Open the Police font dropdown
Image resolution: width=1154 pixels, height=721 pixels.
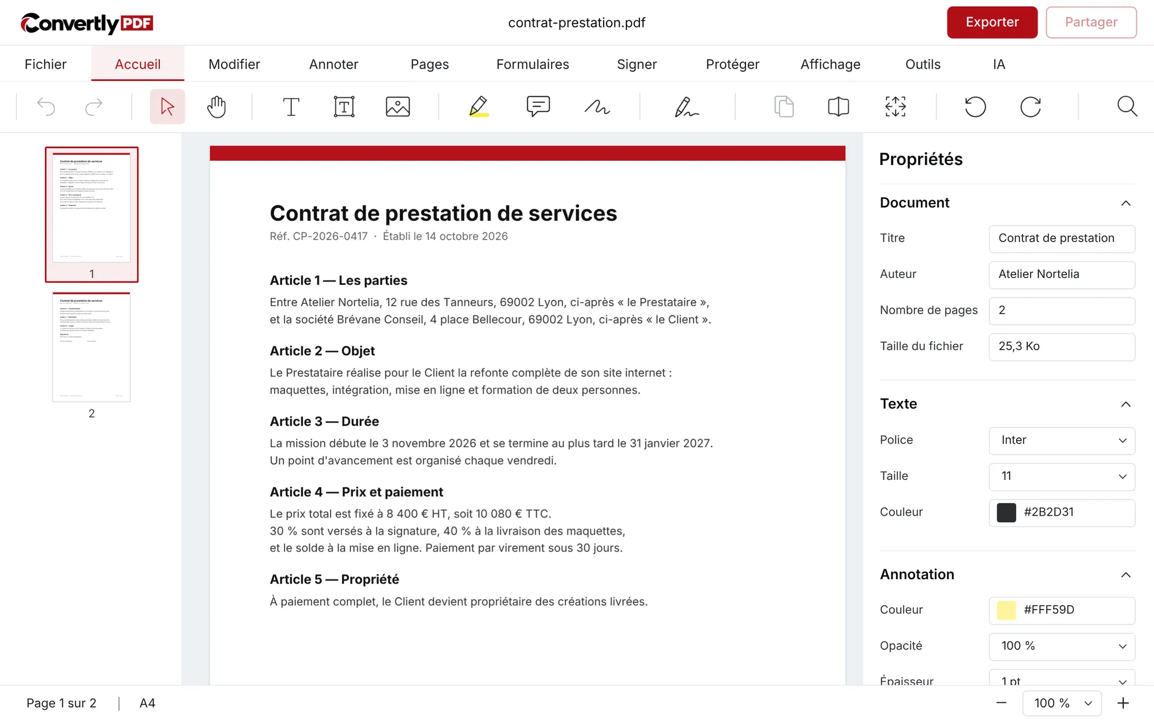(1062, 441)
